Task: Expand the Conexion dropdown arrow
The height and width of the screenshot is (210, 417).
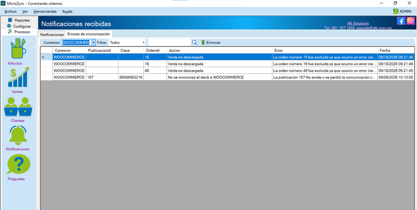Action: click(x=93, y=43)
